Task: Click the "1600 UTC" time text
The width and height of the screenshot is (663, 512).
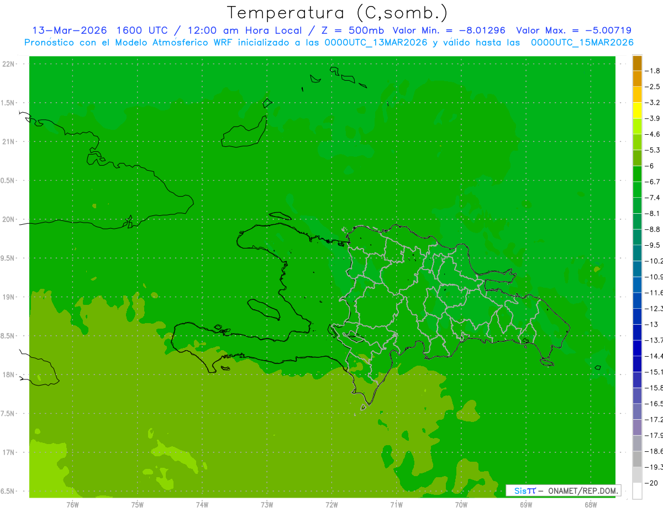Action: [141, 30]
